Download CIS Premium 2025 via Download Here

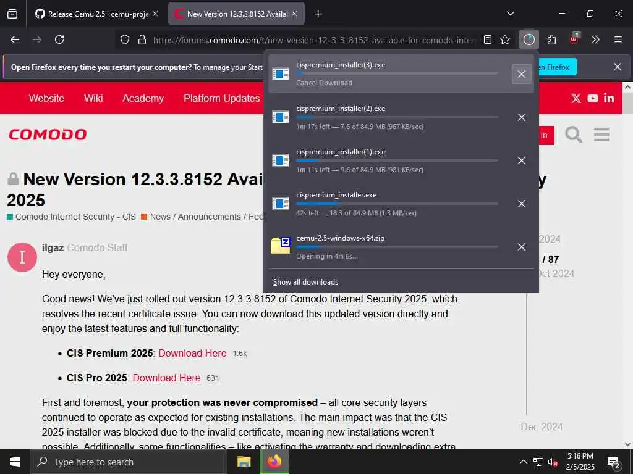[x=192, y=353]
